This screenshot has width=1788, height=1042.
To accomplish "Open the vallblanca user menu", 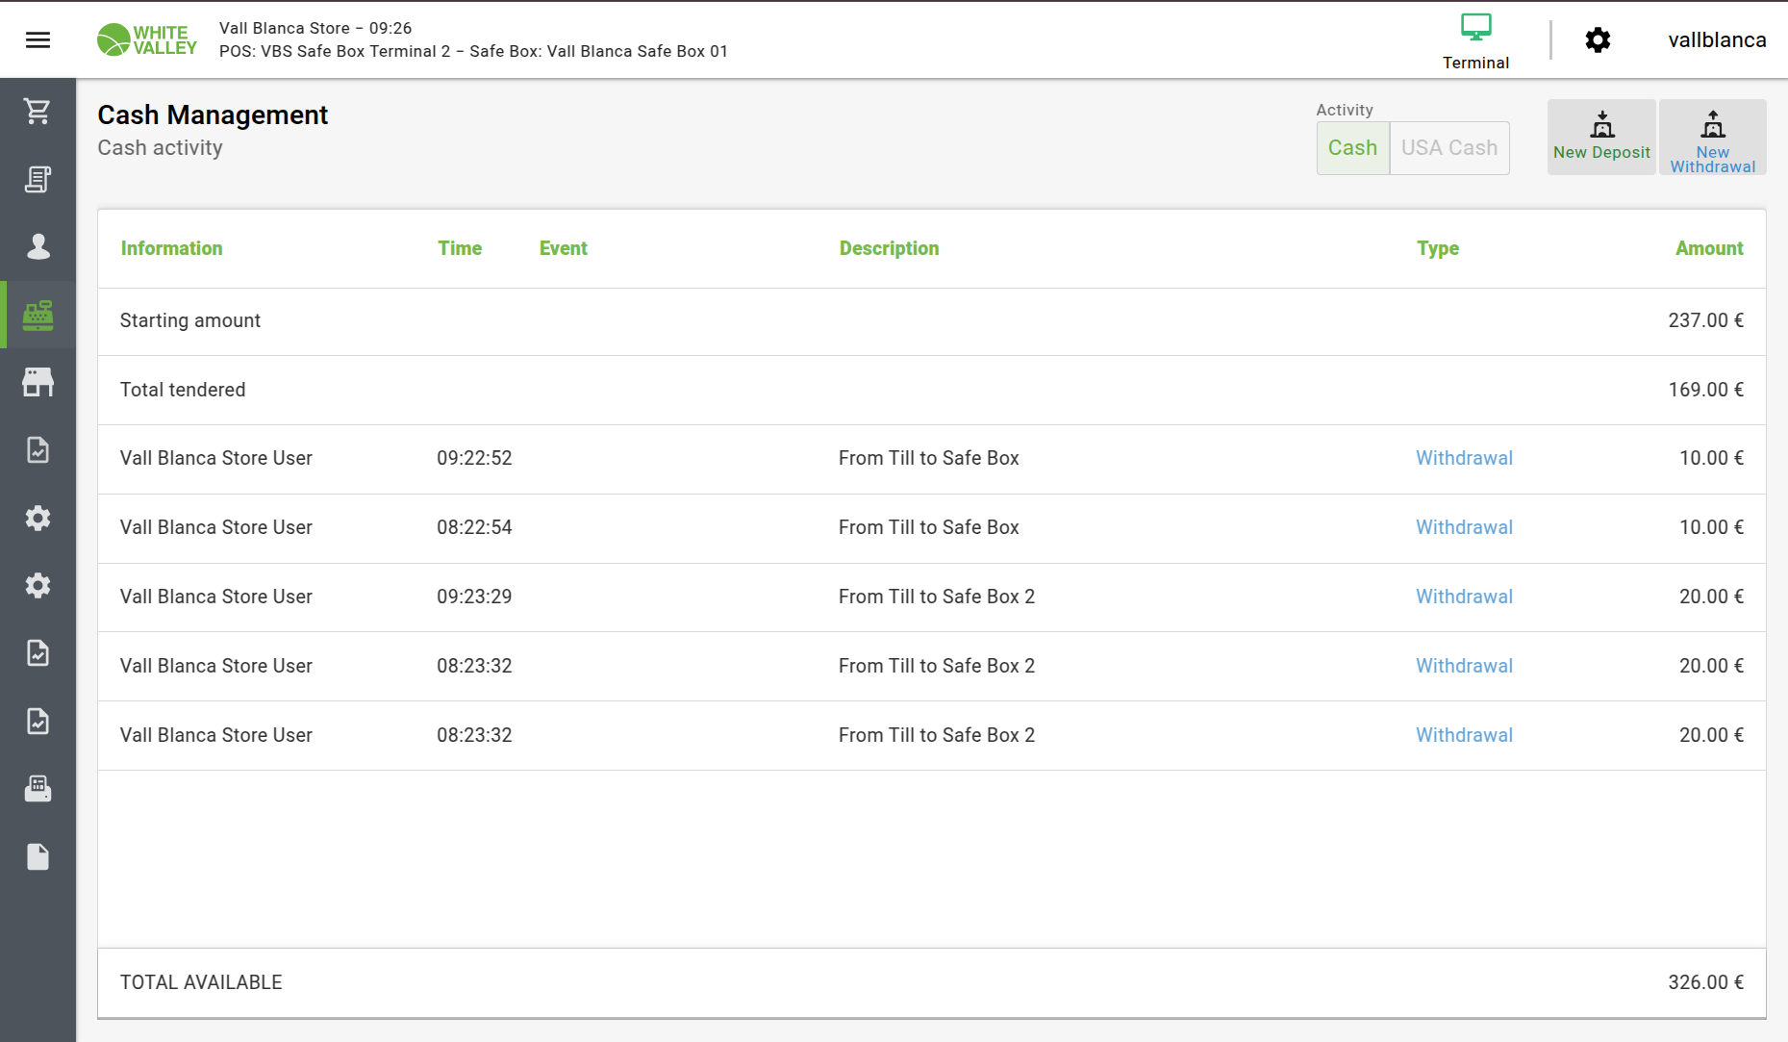I will (1717, 39).
